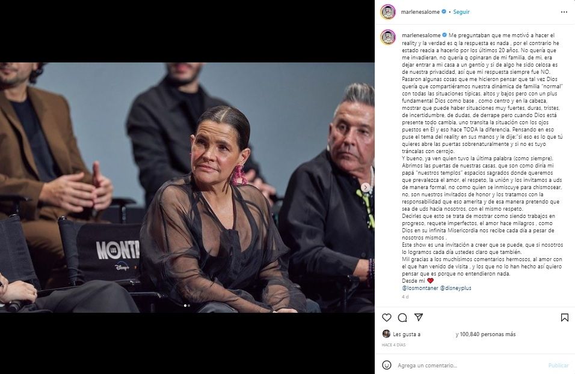The height and width of the screenshot is (374, 575).
Task: Click marlenesalome profile avatar in header
Action: [388, 12]
